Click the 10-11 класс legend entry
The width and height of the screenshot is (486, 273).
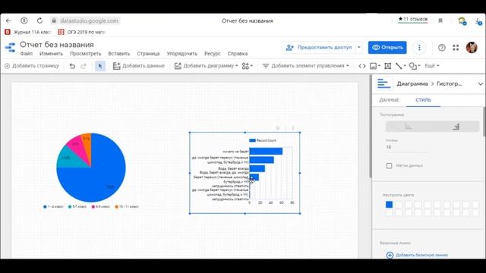tap(127, 206)
